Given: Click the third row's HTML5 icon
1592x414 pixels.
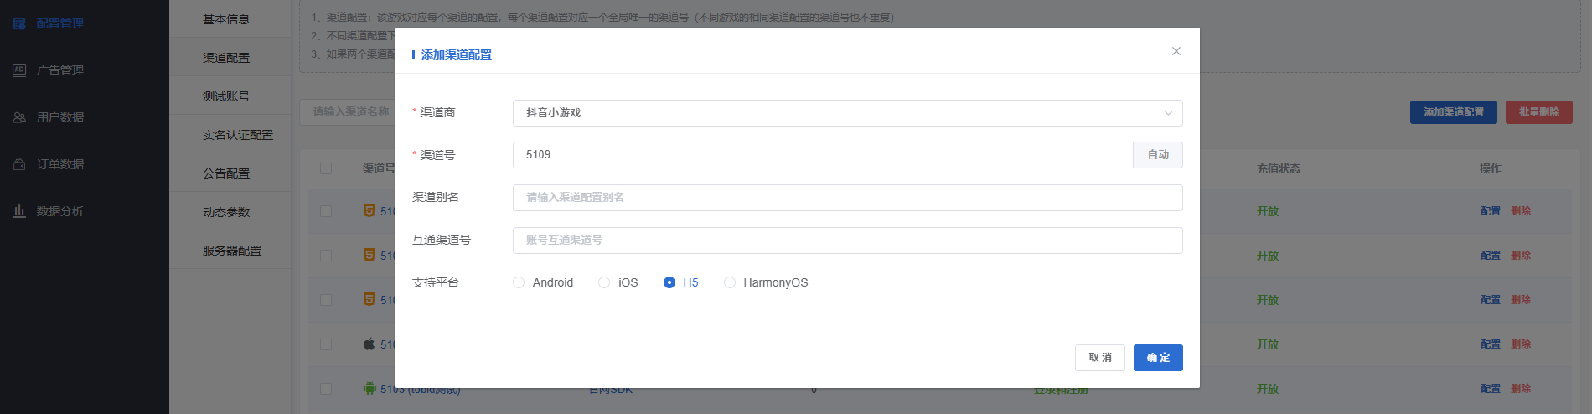Looking at the screenshot, I should pos(370,299).
